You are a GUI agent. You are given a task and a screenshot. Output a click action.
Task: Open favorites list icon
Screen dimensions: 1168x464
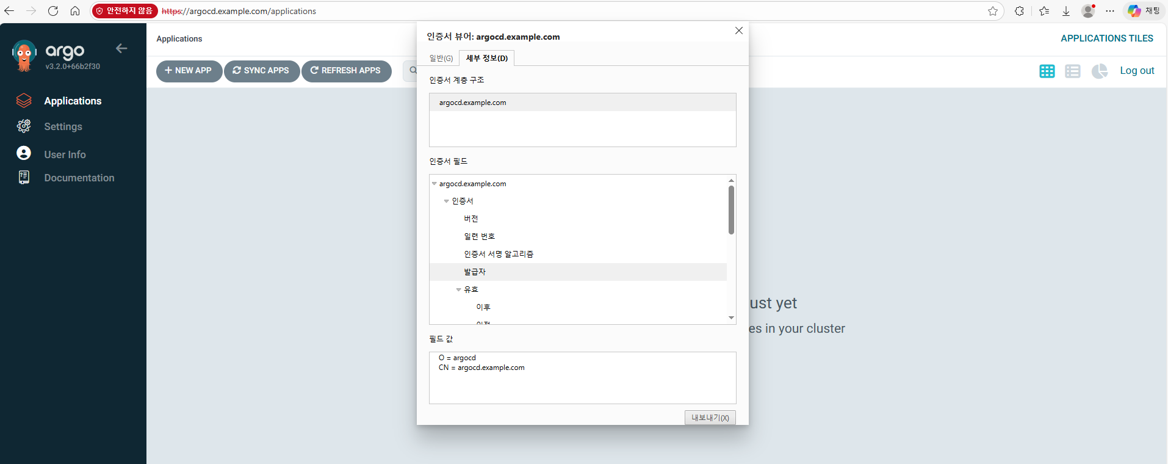tap(1044, 11)
